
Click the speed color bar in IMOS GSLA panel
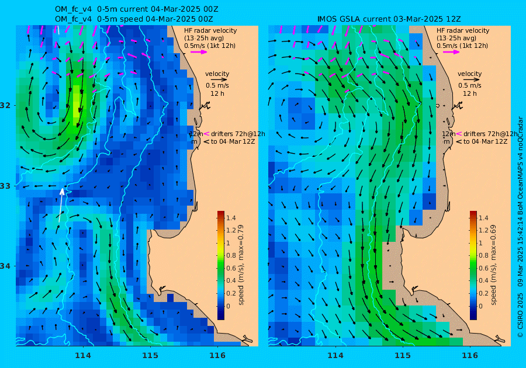[x=473, y=265]
